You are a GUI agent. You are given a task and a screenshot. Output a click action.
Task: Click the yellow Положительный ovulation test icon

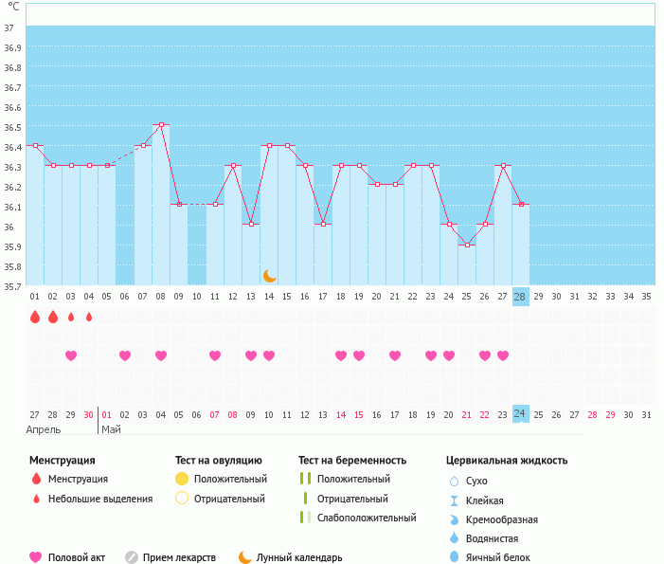182,480
